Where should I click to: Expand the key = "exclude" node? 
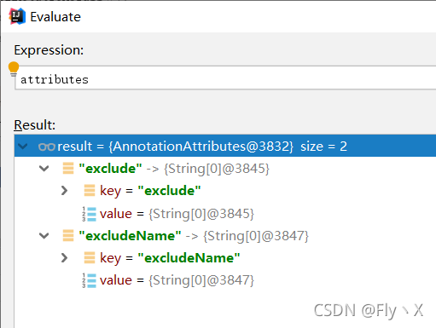(65, 191)
